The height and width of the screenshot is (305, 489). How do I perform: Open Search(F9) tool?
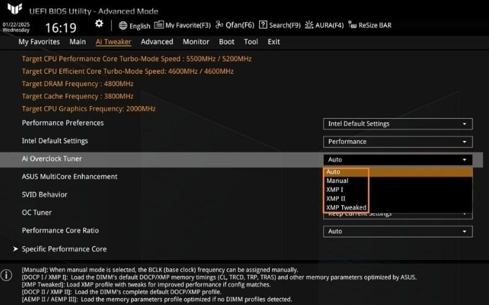coord(280,26)
